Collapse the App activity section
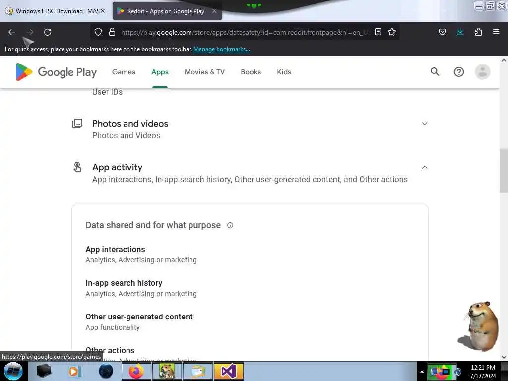Image resolution: width=508 pixels, height=381 pixels. [425, 167]
